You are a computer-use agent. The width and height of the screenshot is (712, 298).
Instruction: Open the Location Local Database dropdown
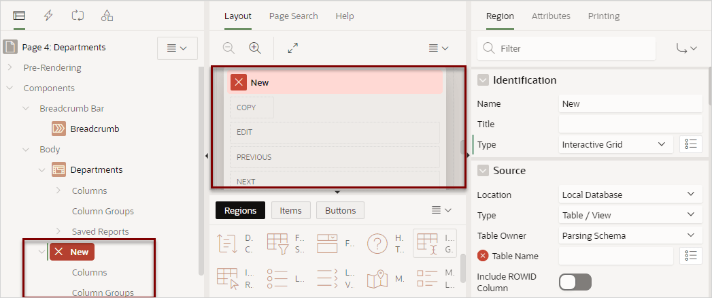coord(630,195)
